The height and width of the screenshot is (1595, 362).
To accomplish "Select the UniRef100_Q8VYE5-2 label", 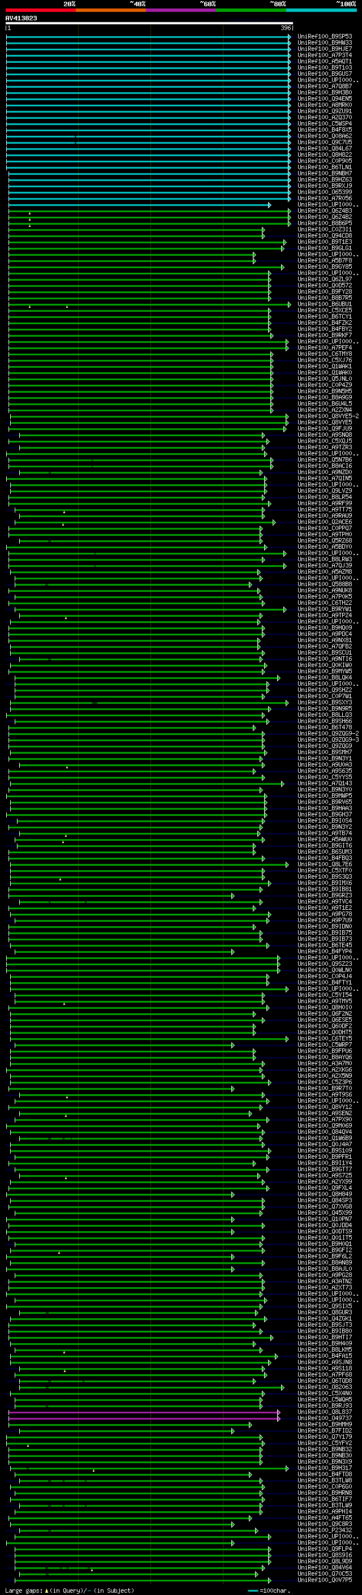I will pyautogui.click(x=329, y=416).
